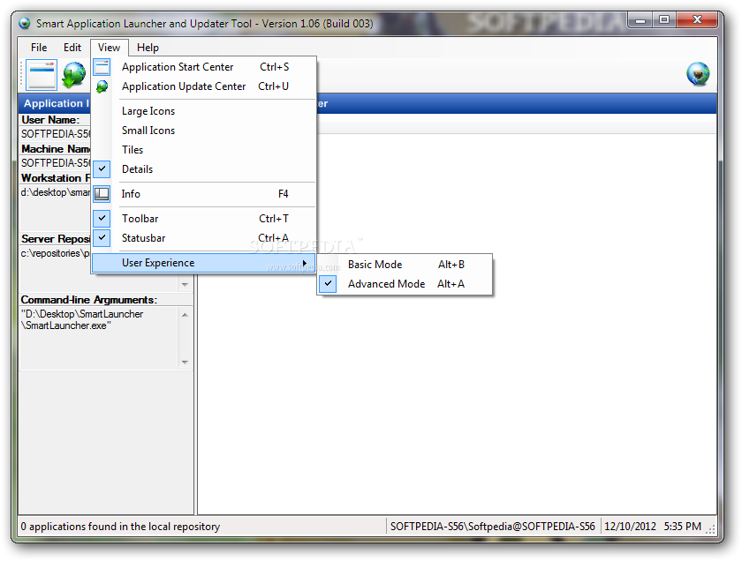
Task: Click the globe icon beside Application Update Center
Action: [x=102, y=86]
